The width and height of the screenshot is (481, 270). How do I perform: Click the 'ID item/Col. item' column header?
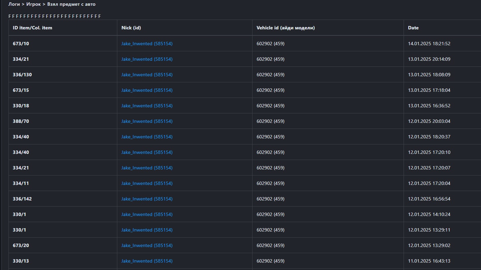(32, 28)
